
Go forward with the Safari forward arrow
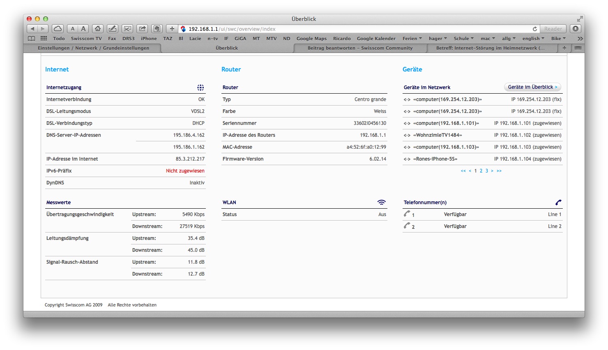pyautogui.click(x=43, y=29)
